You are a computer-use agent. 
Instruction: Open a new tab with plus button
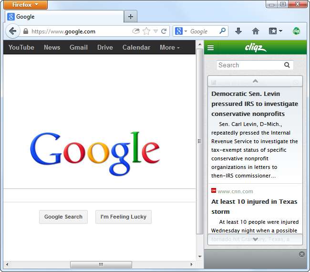pyautogui.click(x=130, y=17)
